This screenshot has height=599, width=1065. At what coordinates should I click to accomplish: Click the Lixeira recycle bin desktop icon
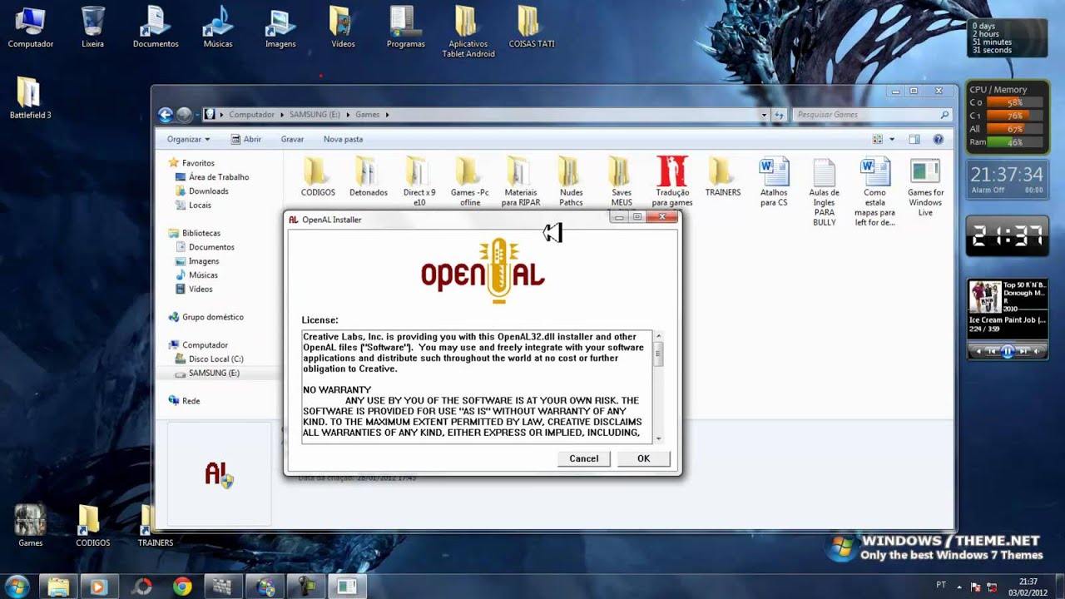click(93, 27)
